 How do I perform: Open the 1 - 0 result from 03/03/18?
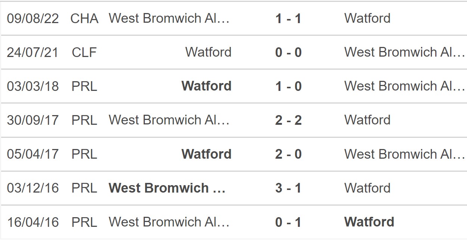pos(288,86)
